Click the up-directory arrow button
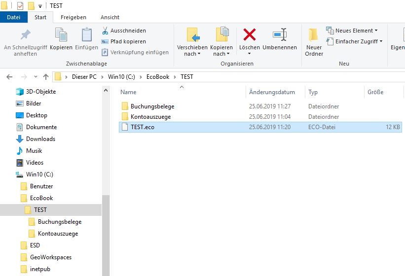 [46, 77]
